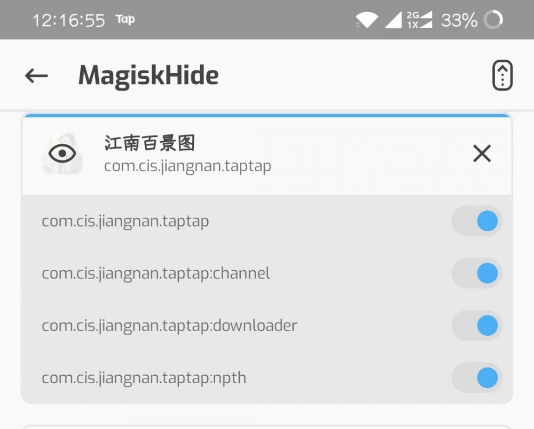
Task: Toggle hide for taptap:npth process
Action: point(477,378)
